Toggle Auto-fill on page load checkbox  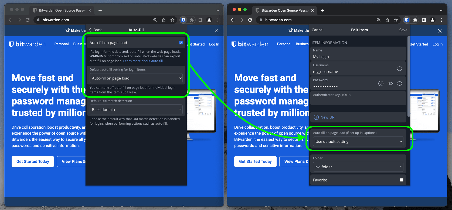181,43
